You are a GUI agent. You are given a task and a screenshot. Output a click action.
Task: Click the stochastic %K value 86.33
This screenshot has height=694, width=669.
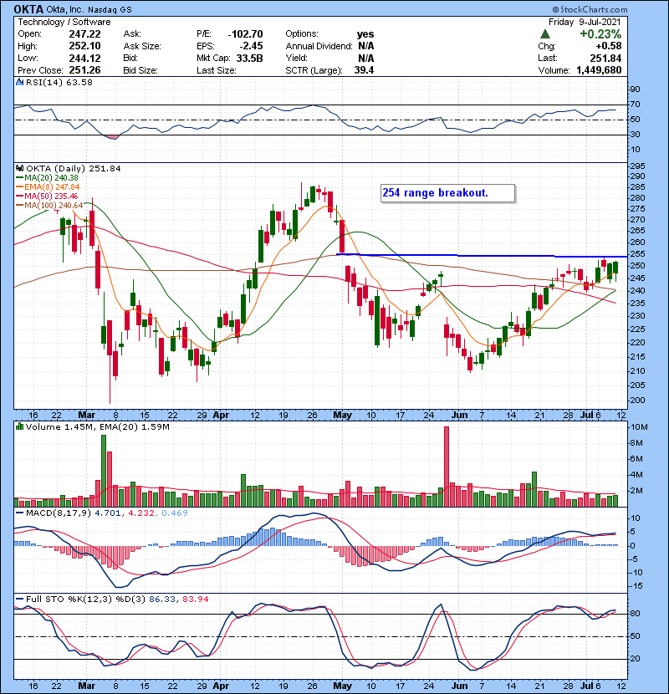pyautogui.click(x=162, y=600)
